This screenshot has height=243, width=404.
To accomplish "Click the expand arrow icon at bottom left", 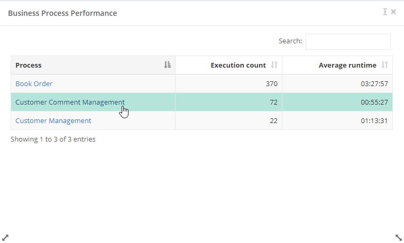I will 5,237.
